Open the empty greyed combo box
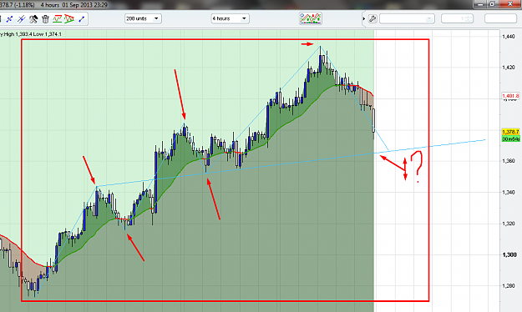The height and width of the screenshot is (312, 522). (x=407, y=18)
